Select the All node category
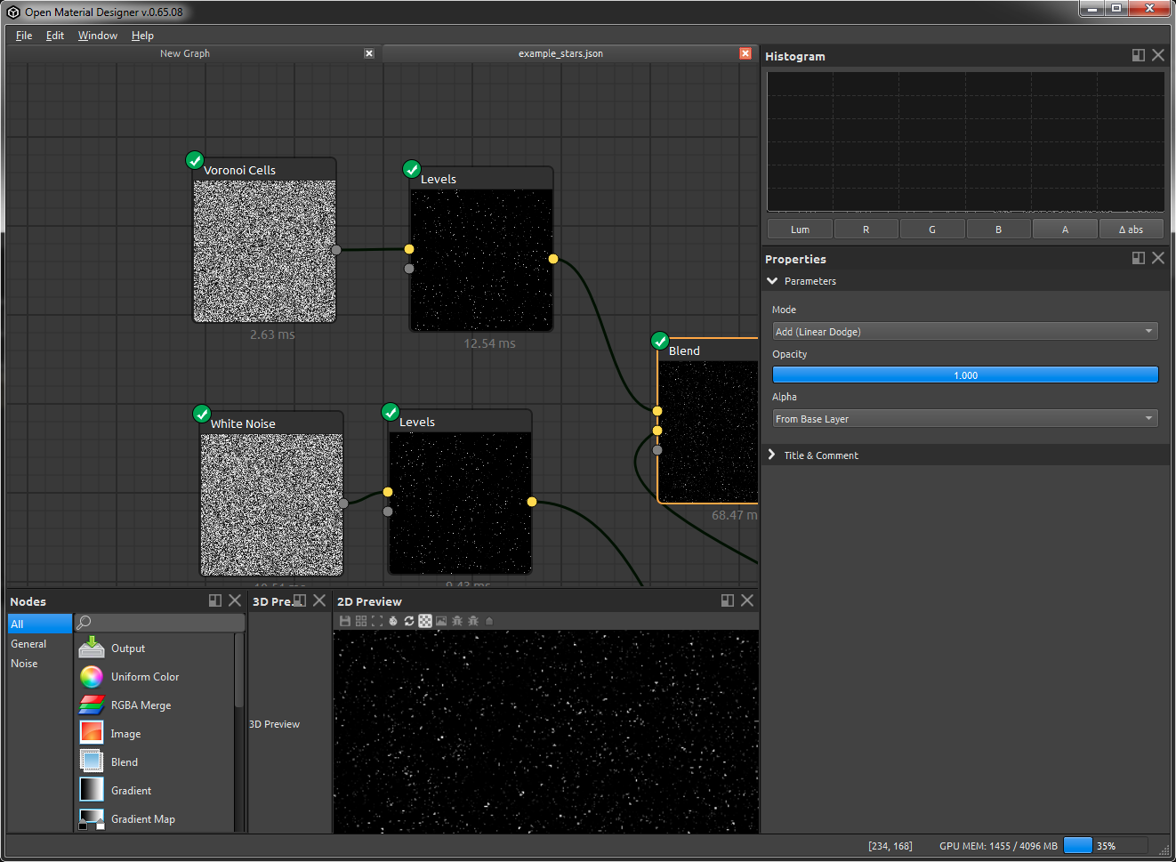The width and height of the screenshot is (1176, 862). click(40, 624)
